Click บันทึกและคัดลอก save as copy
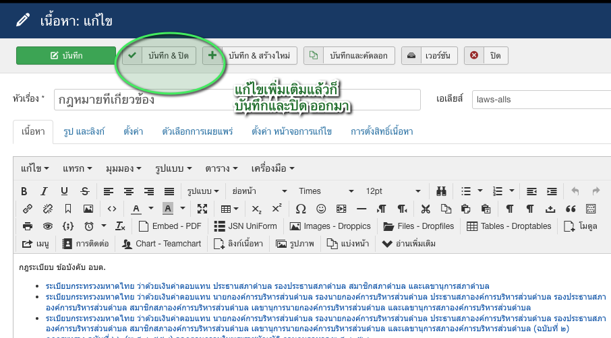Screen dimensions: 611x338 (349, 55)
